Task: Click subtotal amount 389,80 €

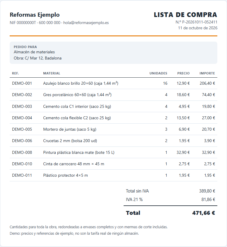Action: point(207,191)
